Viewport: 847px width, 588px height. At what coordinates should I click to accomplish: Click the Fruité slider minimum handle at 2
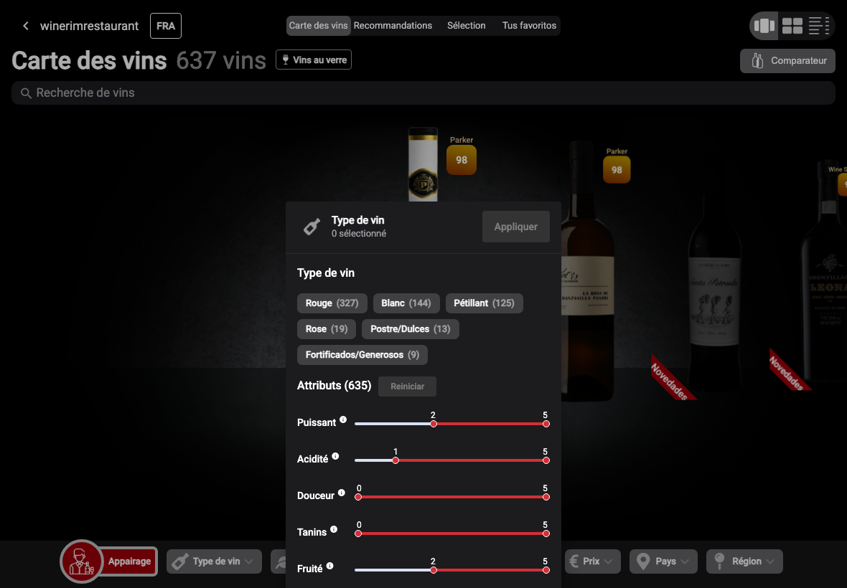pyautogui.click(x=434, y=570)
